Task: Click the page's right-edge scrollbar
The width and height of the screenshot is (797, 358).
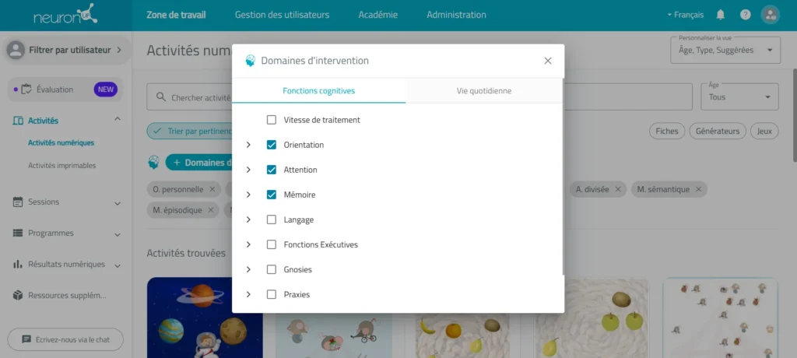Action: (795, 115)
